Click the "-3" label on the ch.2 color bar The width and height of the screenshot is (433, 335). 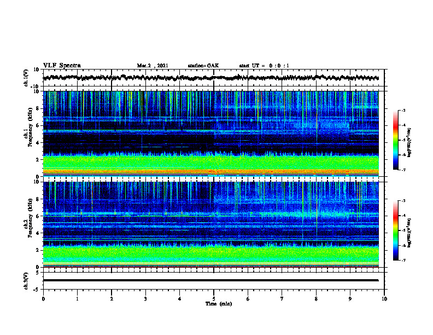click(403, 201)
